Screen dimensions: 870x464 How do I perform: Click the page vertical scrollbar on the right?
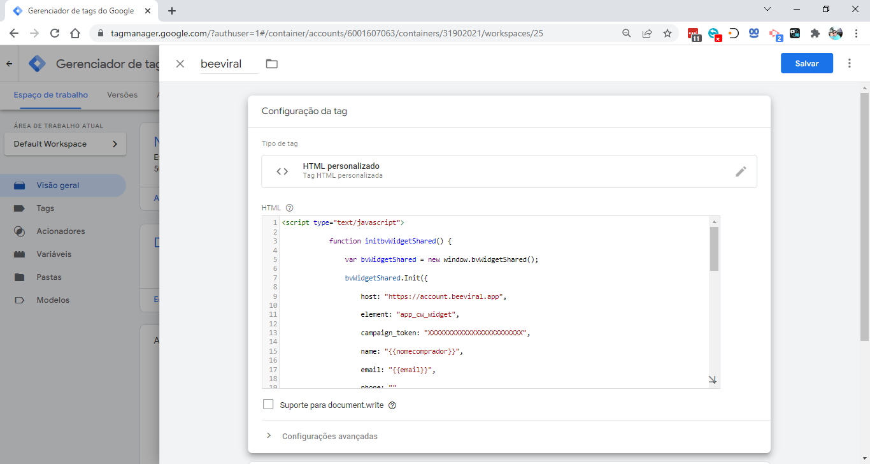[864, 217]
